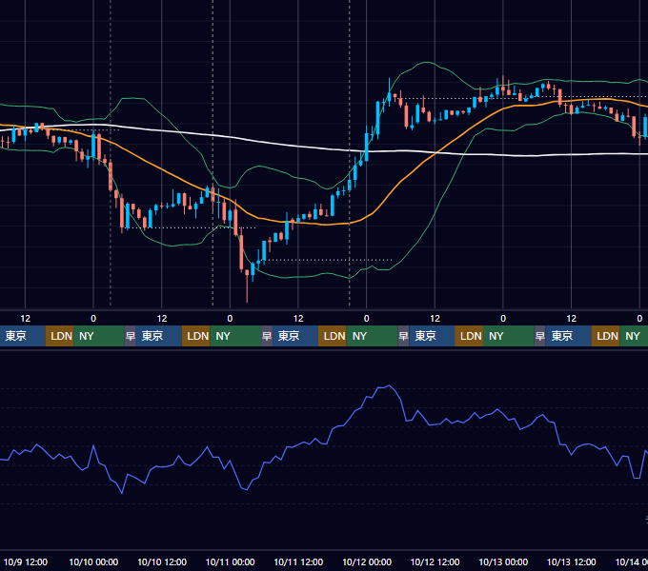Select the 早 early-session block on 10/13
The height and width of the screenshot is (571, 648).
click(539, 336)
